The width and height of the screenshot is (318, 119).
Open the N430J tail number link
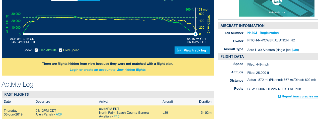coord(252,33)
